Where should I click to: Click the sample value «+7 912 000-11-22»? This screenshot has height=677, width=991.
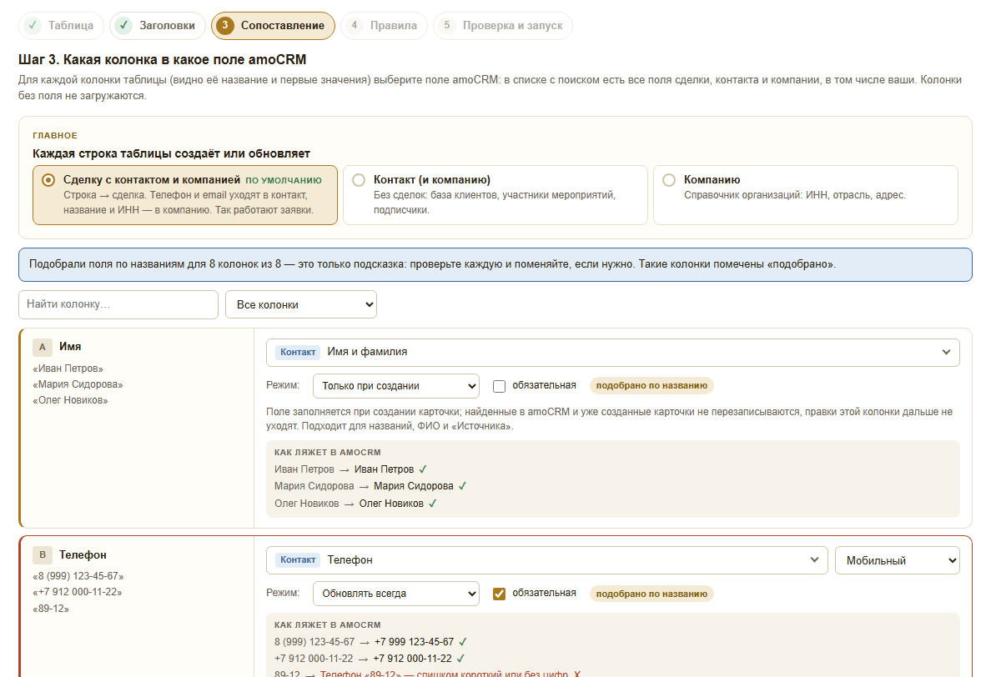(77, 592)
